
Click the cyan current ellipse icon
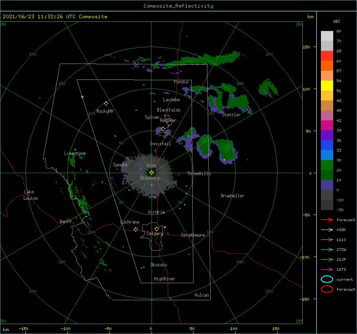327,279
